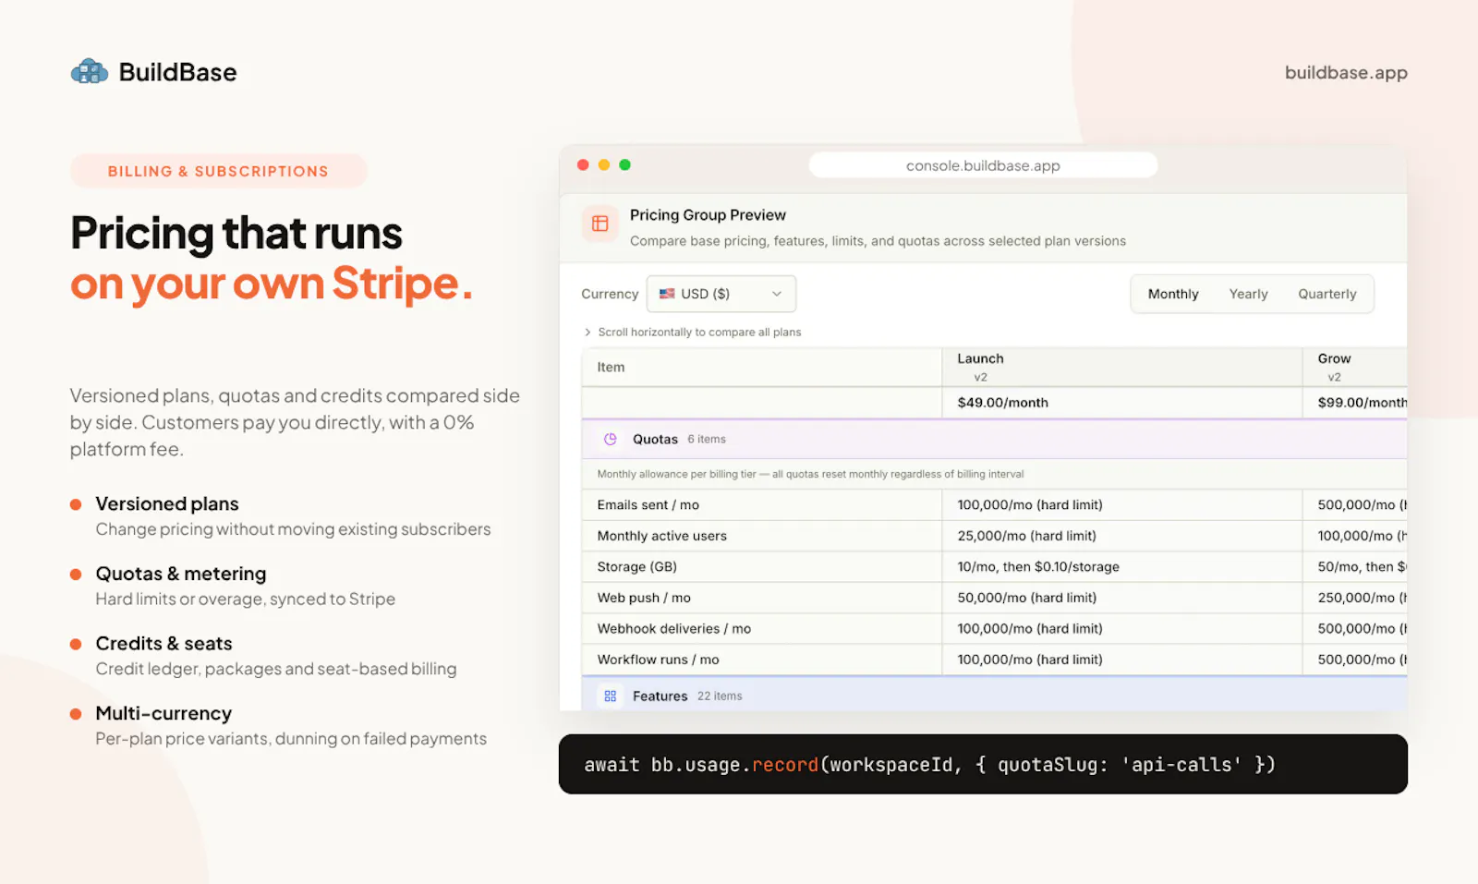1478x884 pixels.
Task: Expand the Features section header
Action: coord(994,695)
